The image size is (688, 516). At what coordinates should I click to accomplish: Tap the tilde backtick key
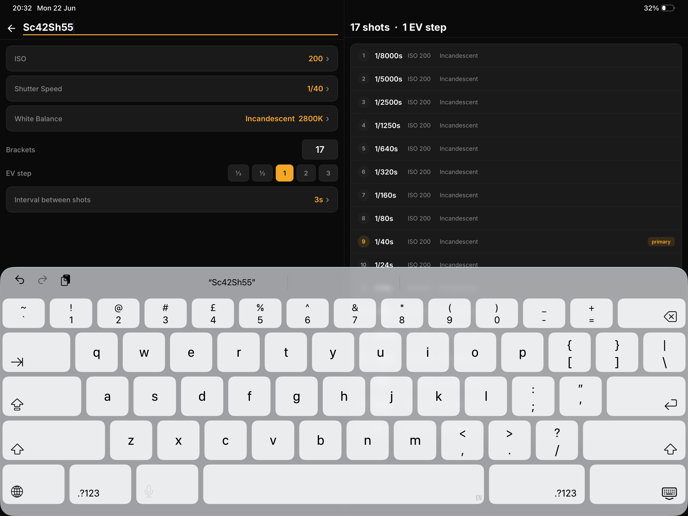point(24,313)
